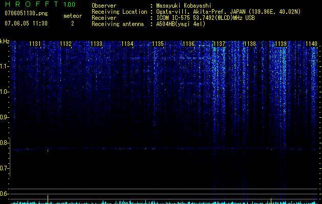The width and height of the screenshot is (322, 204).
Task: Click receiver ICOM IC-575 frequency text
Action: click(x=205, y=18)
